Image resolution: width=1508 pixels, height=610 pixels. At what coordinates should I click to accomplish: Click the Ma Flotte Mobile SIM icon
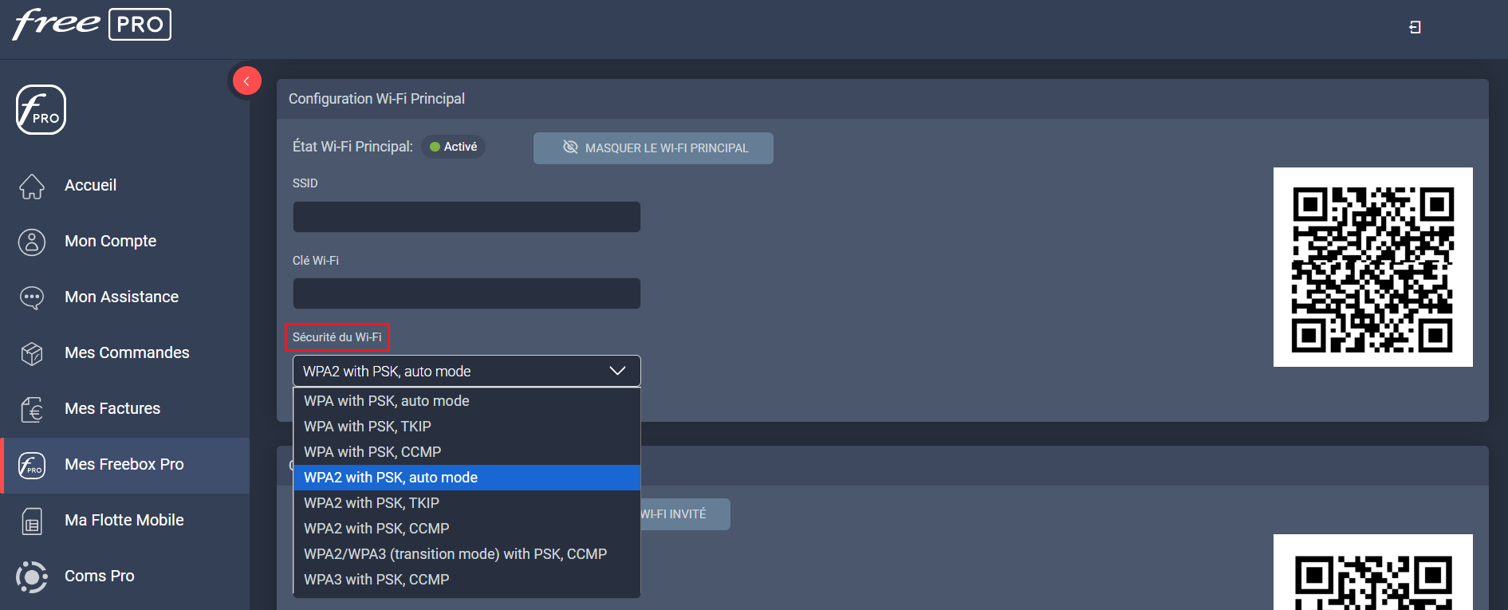point(32,521)
